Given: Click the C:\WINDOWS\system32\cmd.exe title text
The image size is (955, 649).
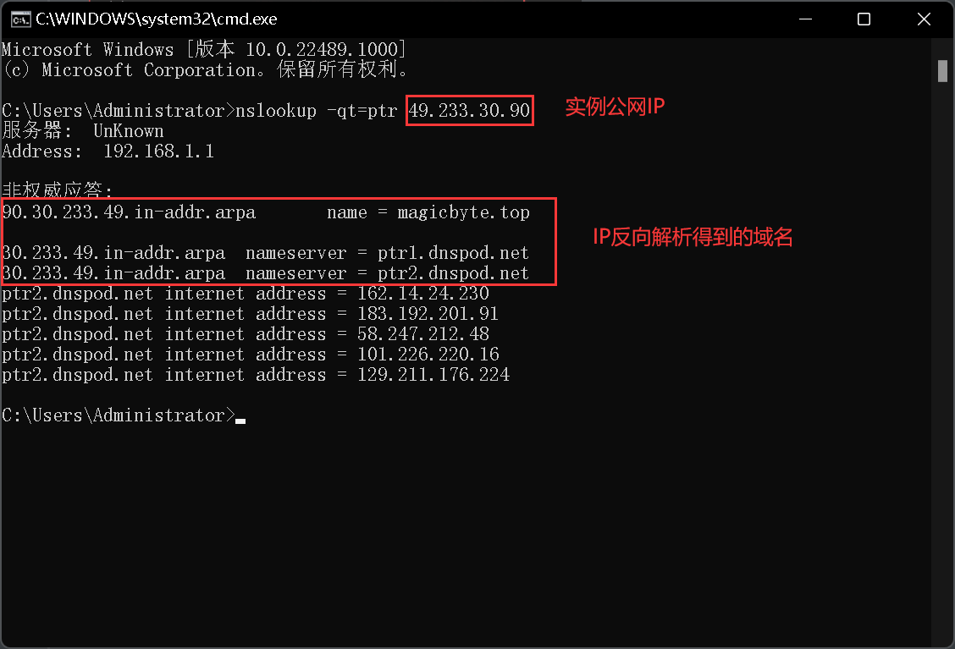Looking at the screenshot, I should (157, 19).
